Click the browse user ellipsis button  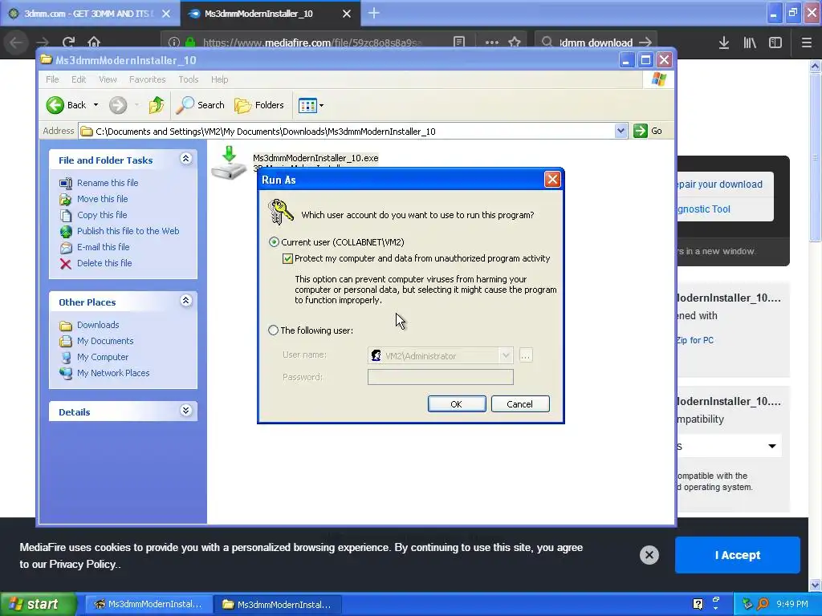pyautogui.click(x=526, y=355)
